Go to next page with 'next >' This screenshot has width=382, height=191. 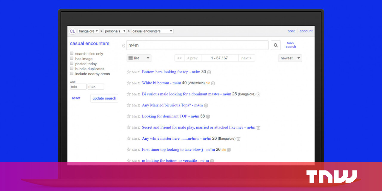click(247, 58)
